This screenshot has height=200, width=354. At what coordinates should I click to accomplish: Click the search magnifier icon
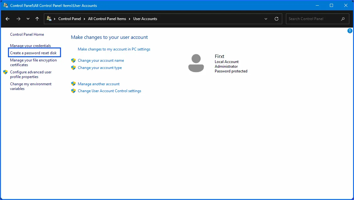point(343,19)
